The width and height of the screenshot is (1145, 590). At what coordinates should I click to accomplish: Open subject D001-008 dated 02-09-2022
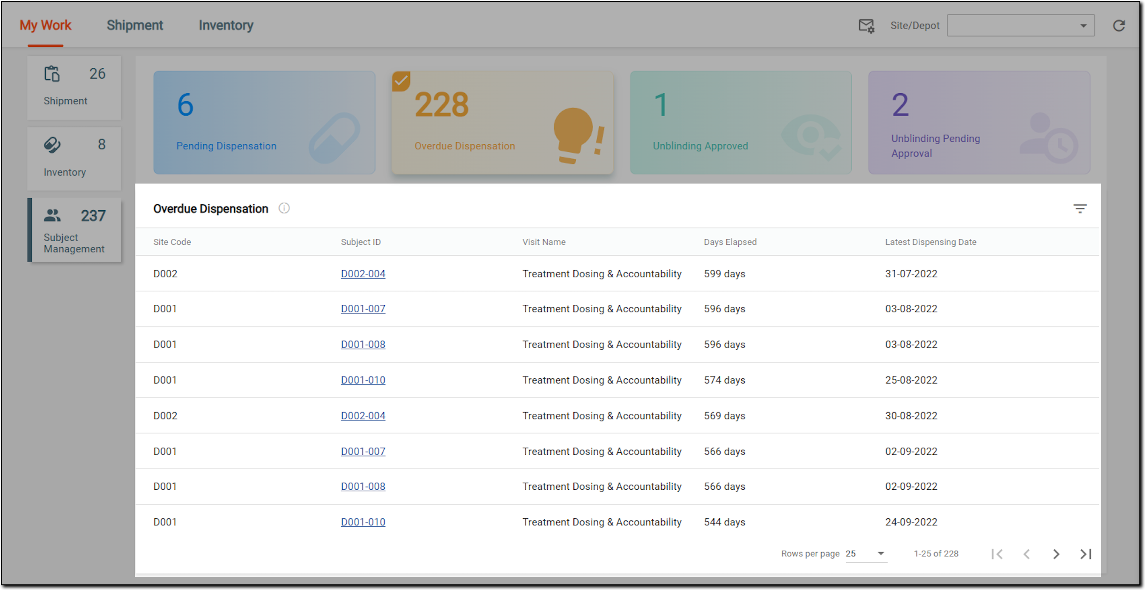click(363, 487)
